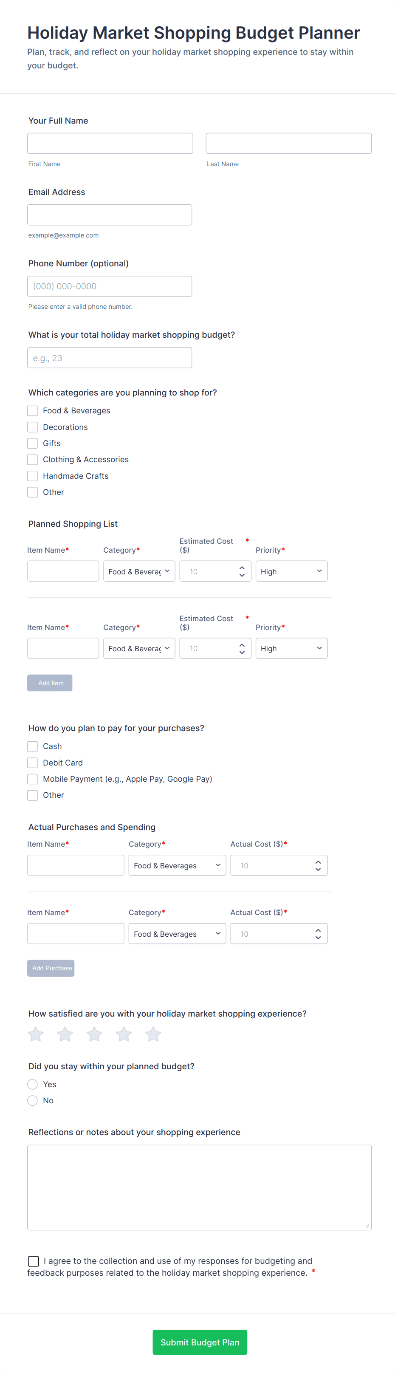Select Yes for staying within budget

[33, 1084]
